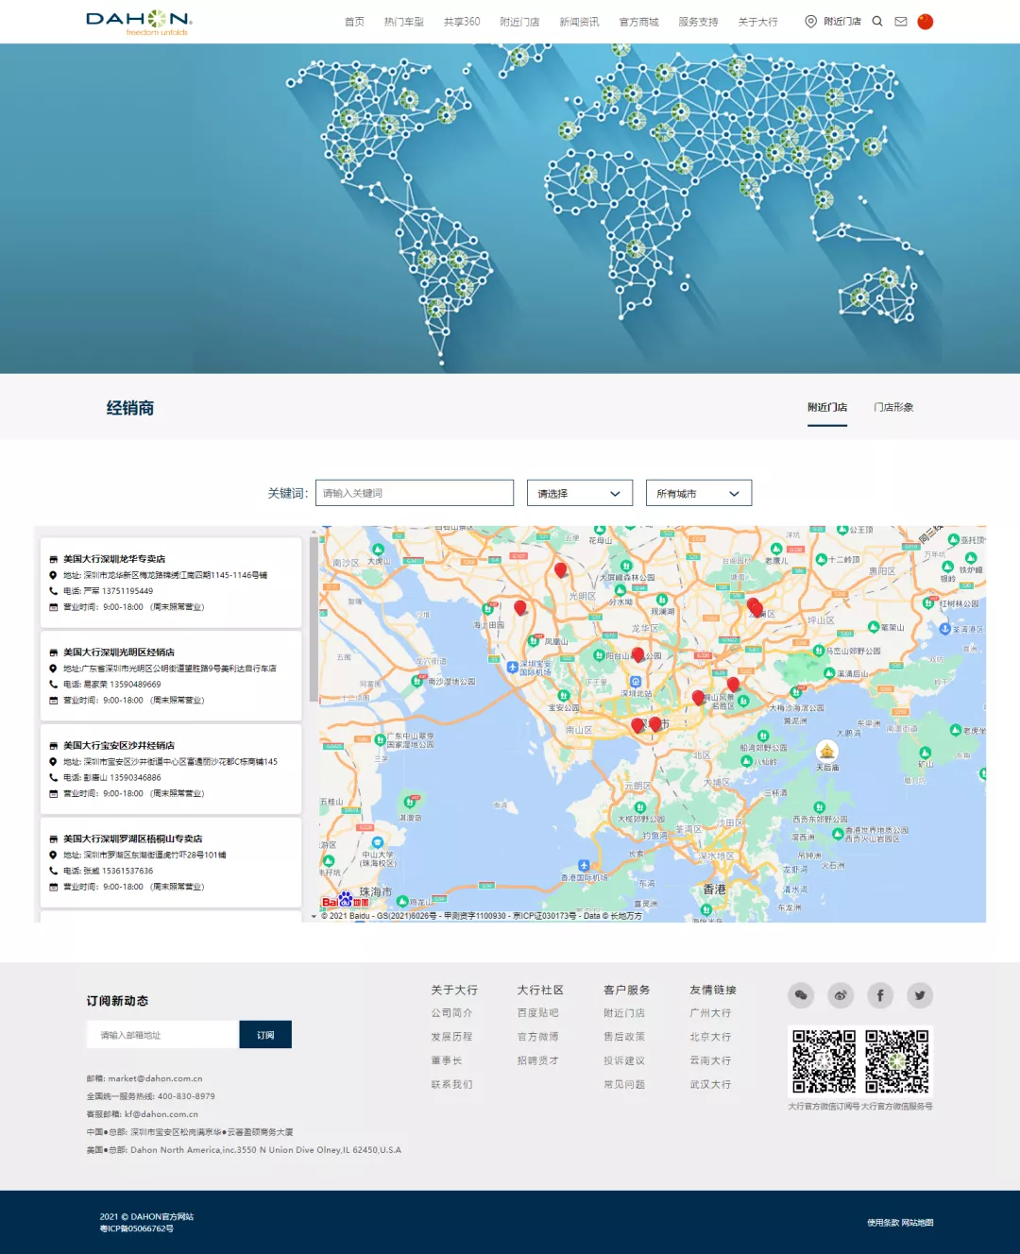Click the China flag language icon
Viewport: 1020px width, 1254px height.
(926, 22)
